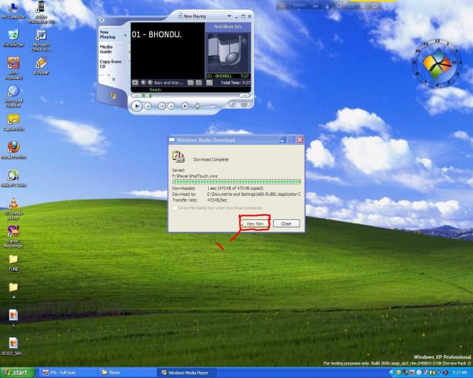Select the WINAMP desktop shortcut
This screenshot has height=378, width=473.
pyautogui.click(x=41, y=65)
